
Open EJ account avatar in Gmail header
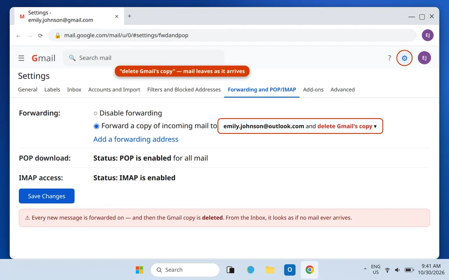pos(424,58)
